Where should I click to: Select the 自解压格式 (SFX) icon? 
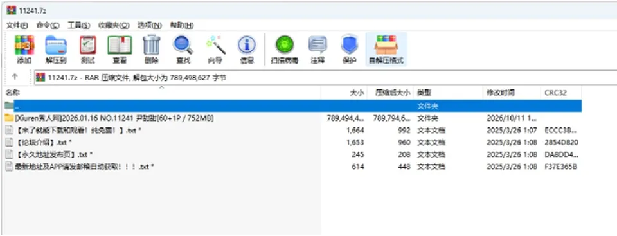386,50
